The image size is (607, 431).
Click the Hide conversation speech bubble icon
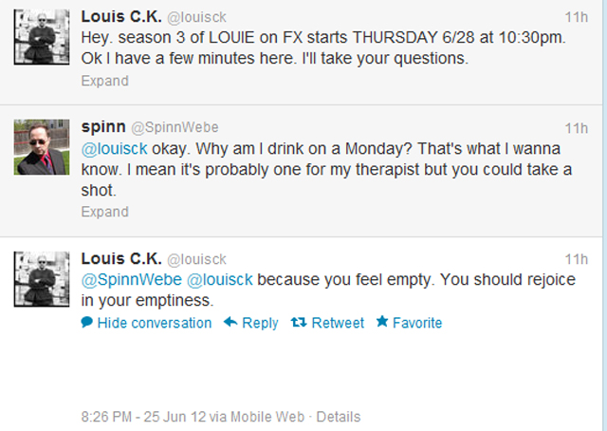[x=86, y=323]
